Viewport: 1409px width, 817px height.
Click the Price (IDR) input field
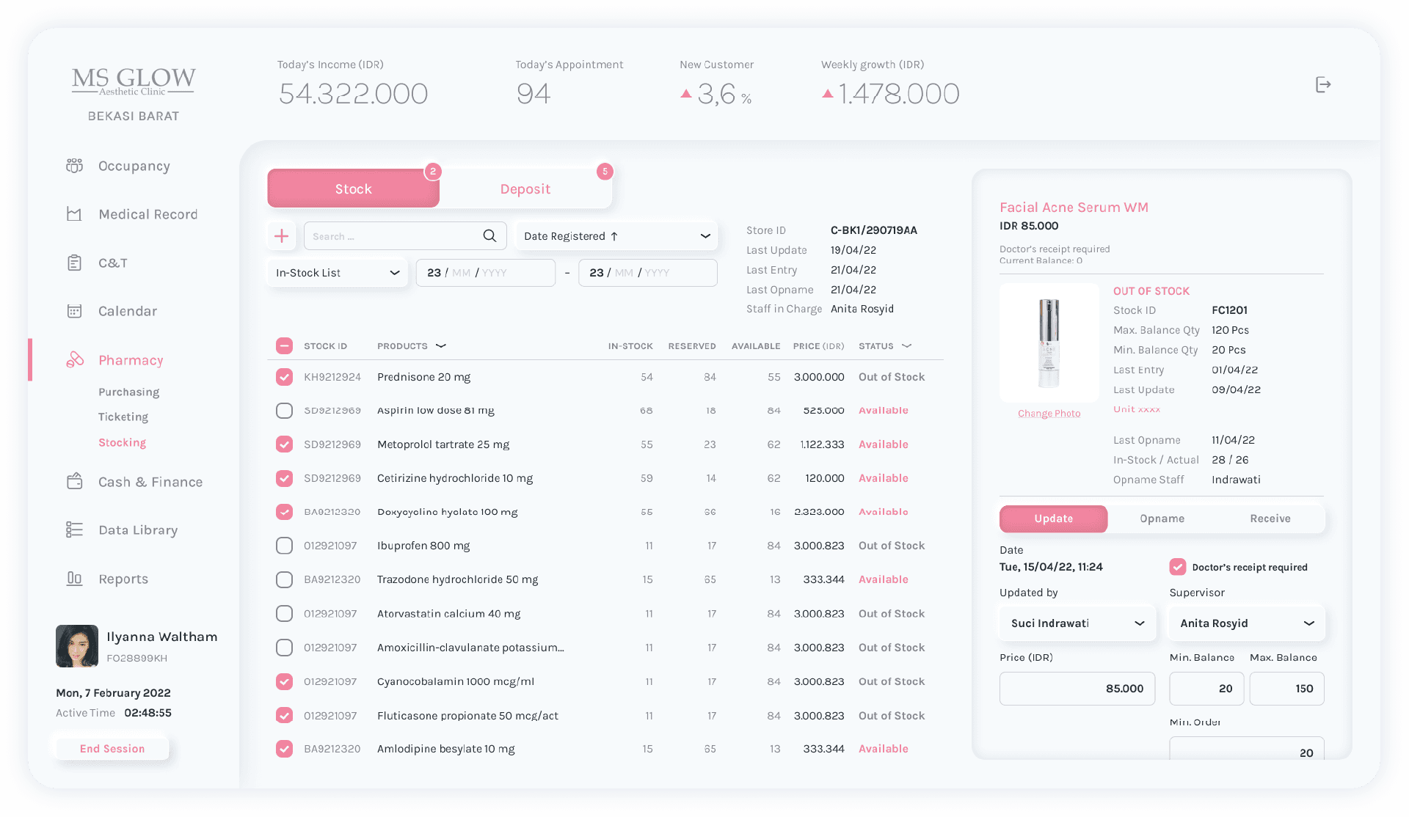pyautogui.click(x=1077, y=689)
